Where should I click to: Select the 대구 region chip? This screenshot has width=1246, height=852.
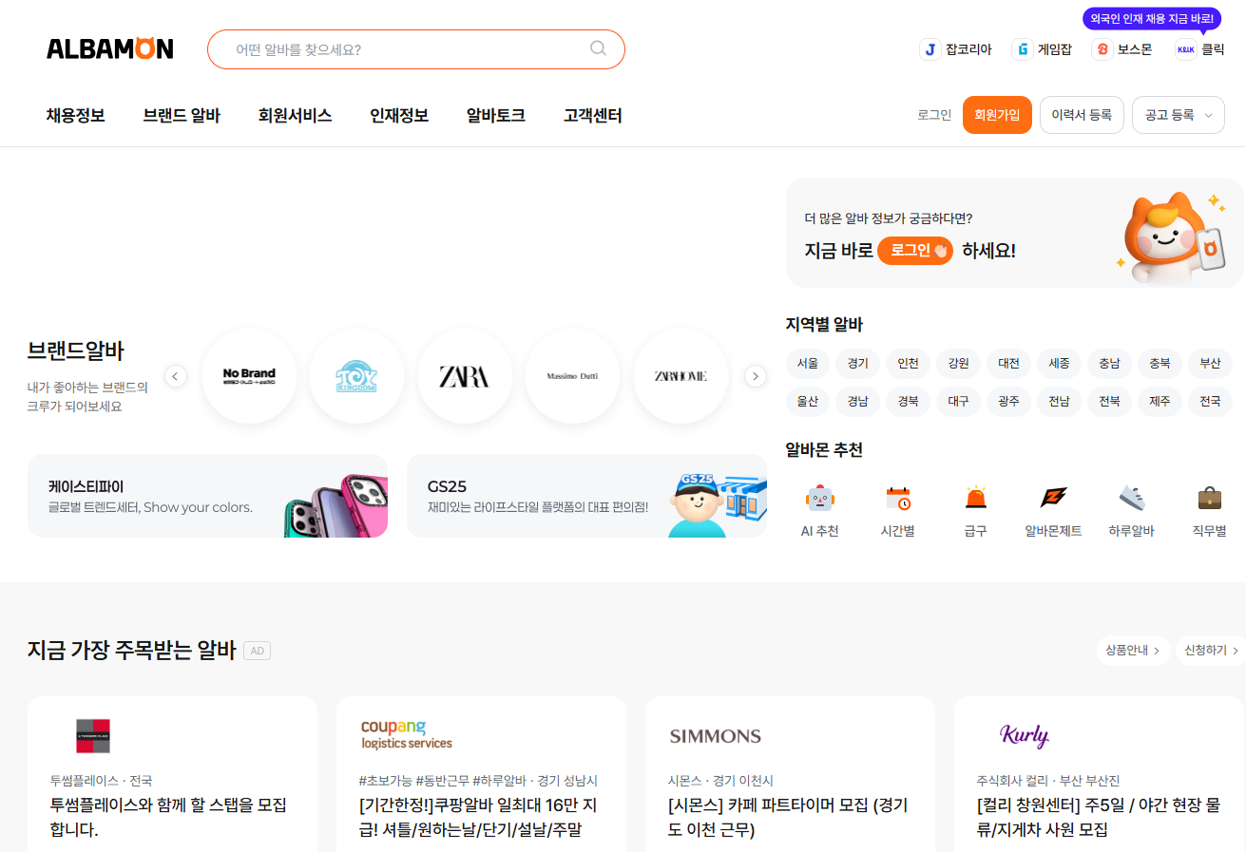[959, 402]
